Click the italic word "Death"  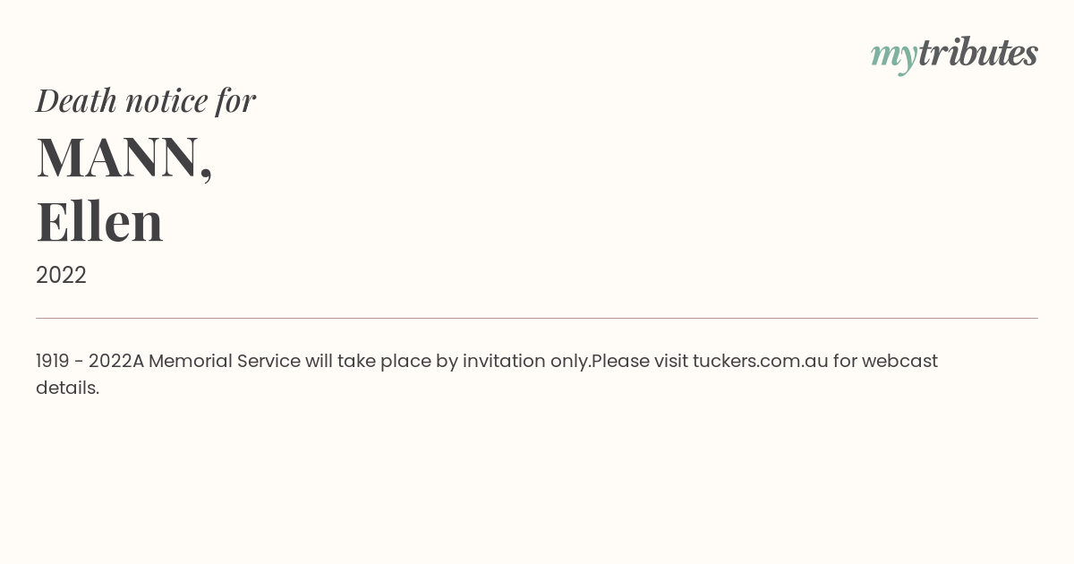pyautogui.click(x=77, y=100)
